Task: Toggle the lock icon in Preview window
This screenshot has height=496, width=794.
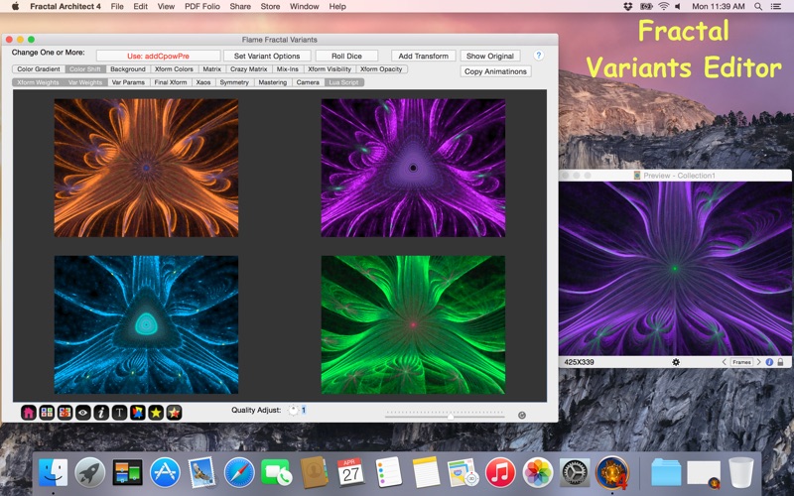Action: [780, 362]
